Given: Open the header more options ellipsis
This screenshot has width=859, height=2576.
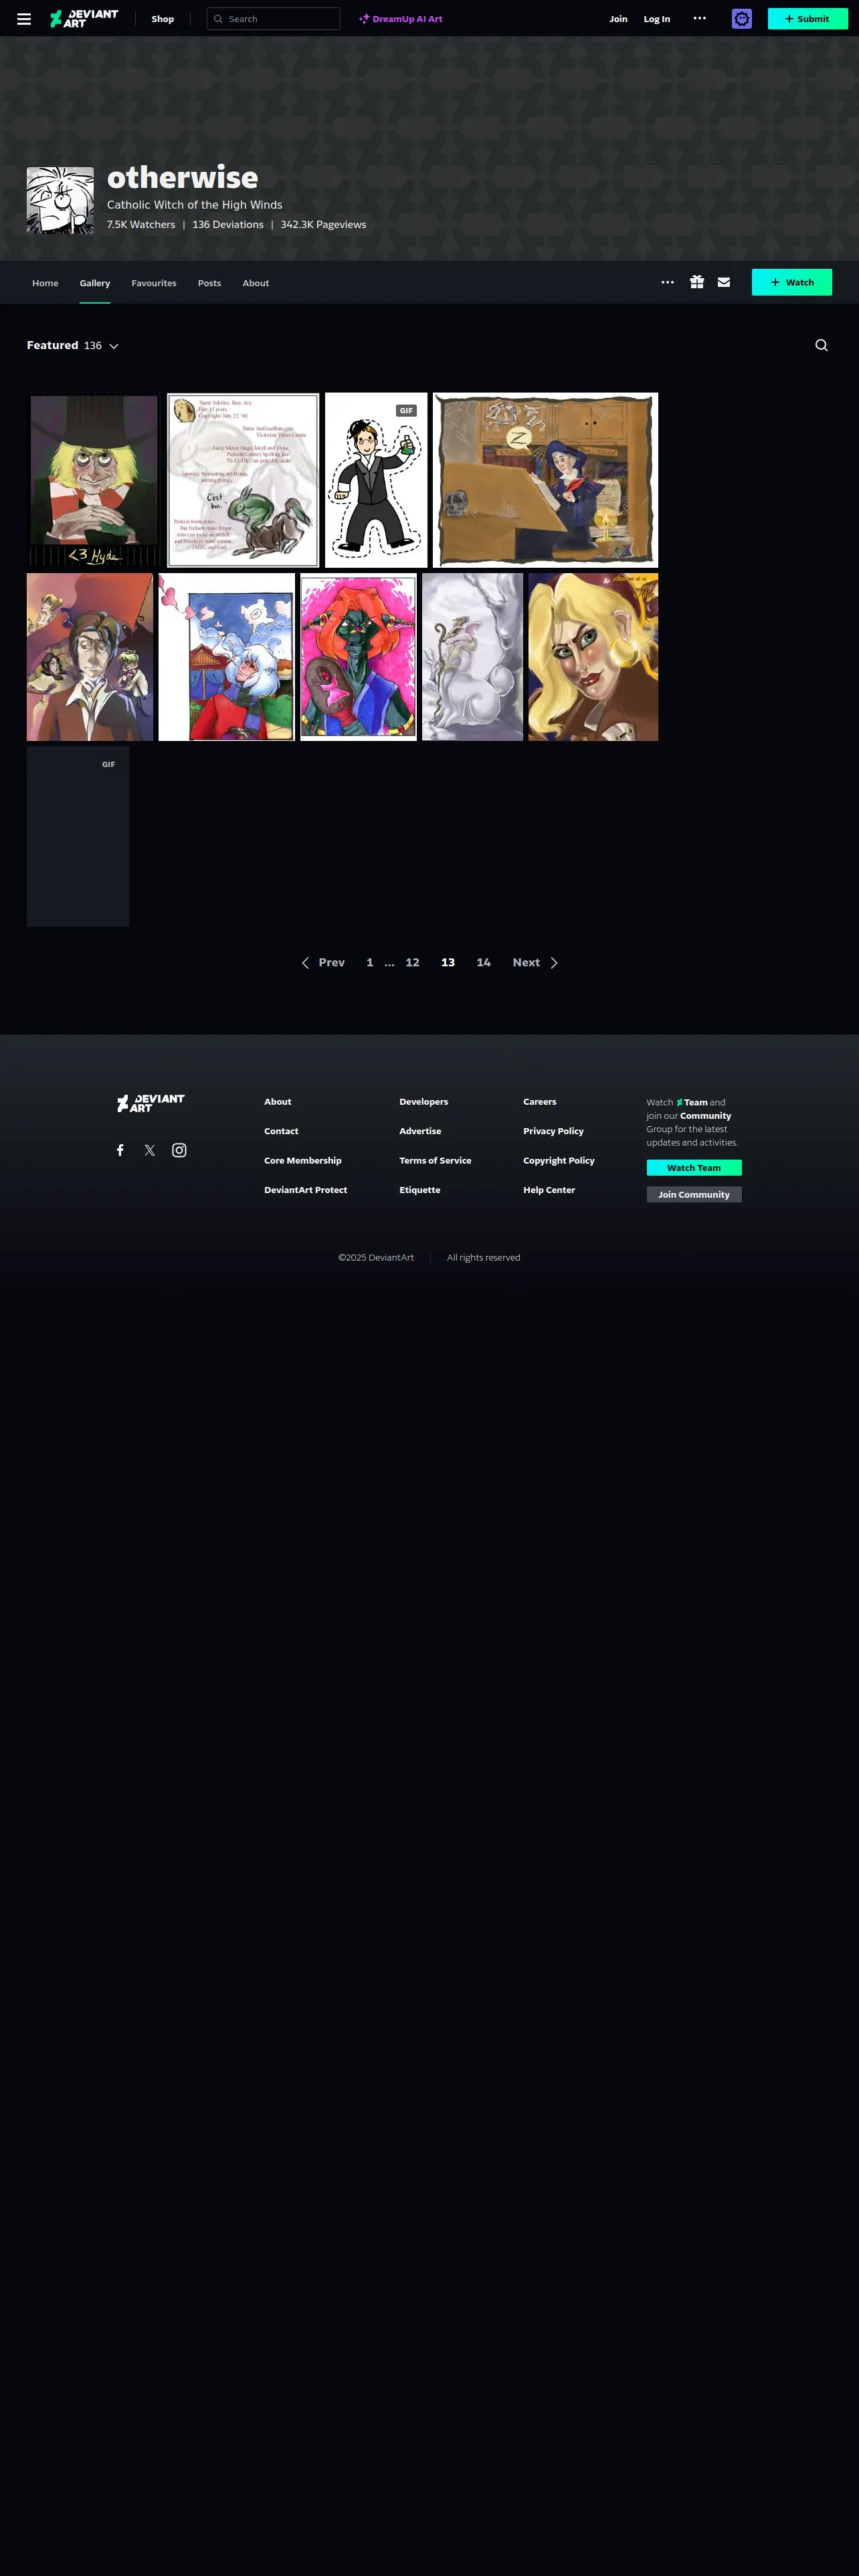Looking at the screenshot, I should point(700,18).
